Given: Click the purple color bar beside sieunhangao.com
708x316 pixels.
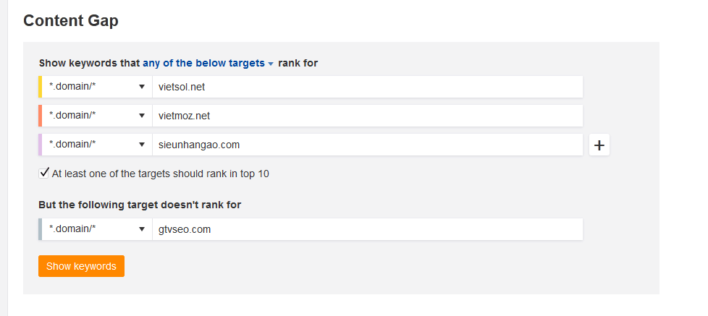Looking at the screenshot, I should 41,145.
